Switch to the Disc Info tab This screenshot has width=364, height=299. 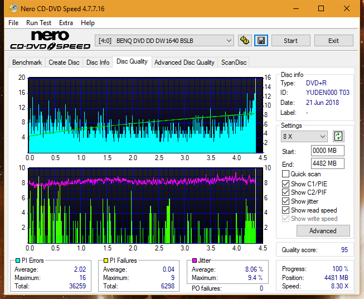pyautogui.click(x=98, y=62)
